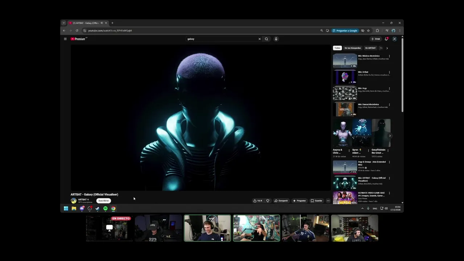Image resolution: width=464 pixels, height=261 pixels.
Task: Like the video with thumbs up
Action: click(x=257, y=200)
